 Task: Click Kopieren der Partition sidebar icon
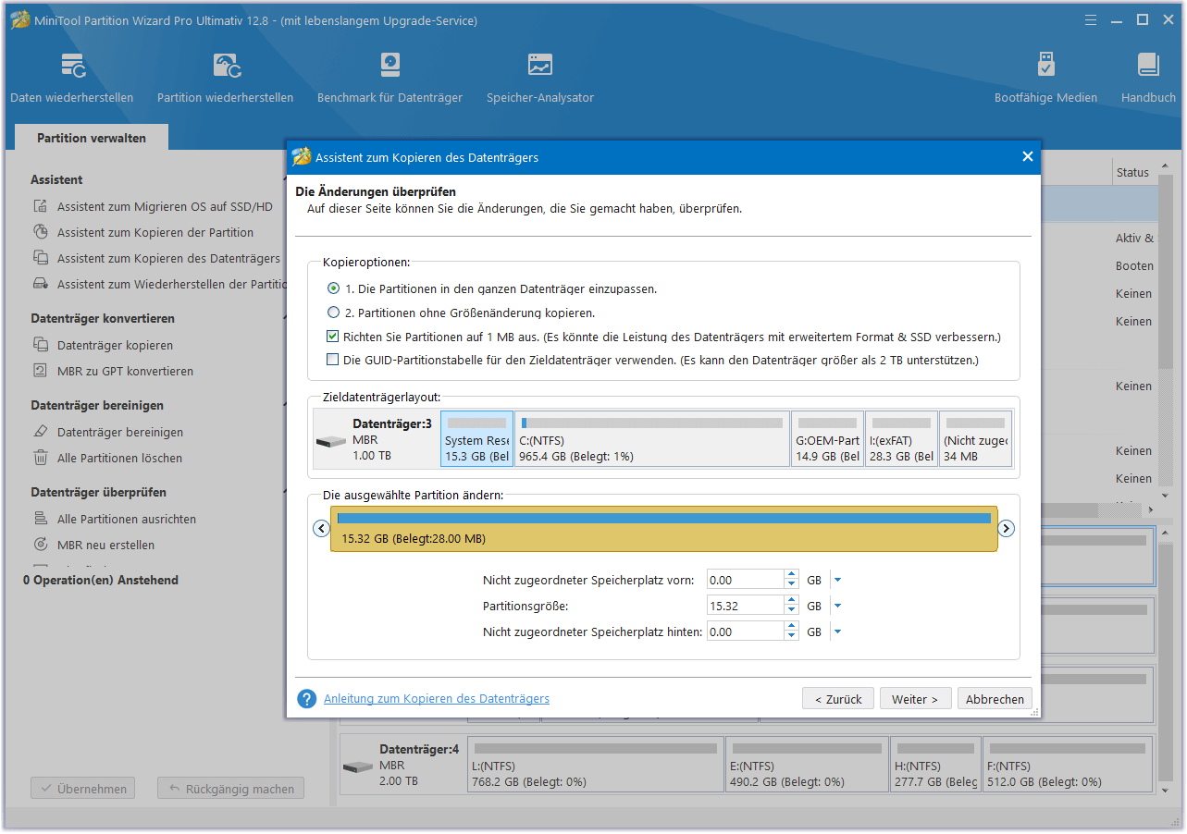click(40, 233)
